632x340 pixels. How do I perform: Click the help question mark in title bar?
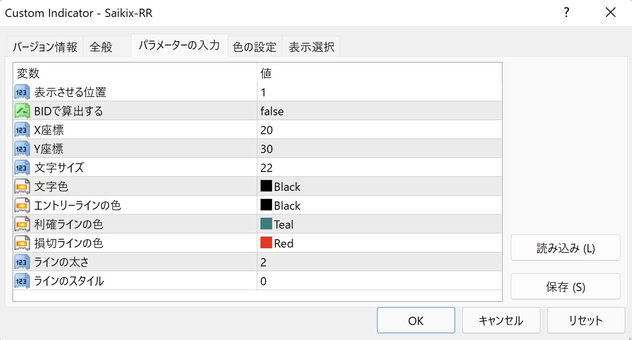pyautogui.click(x=566, y=13)
